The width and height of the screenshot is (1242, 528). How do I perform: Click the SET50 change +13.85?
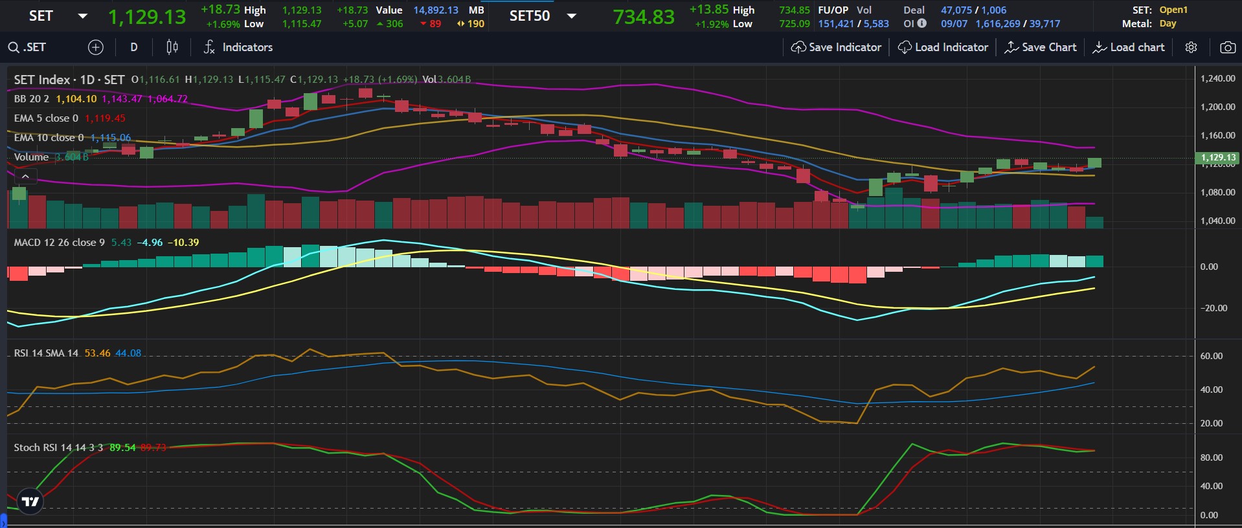pyautogui.click(x=709, y=10)
